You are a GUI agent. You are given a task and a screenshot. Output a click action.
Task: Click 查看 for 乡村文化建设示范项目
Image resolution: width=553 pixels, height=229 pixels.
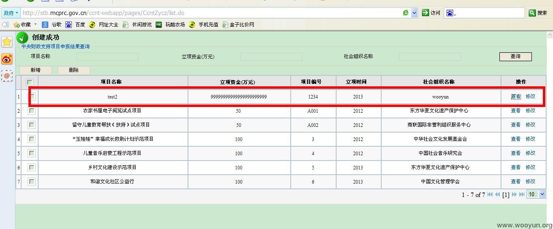point(516,167)
